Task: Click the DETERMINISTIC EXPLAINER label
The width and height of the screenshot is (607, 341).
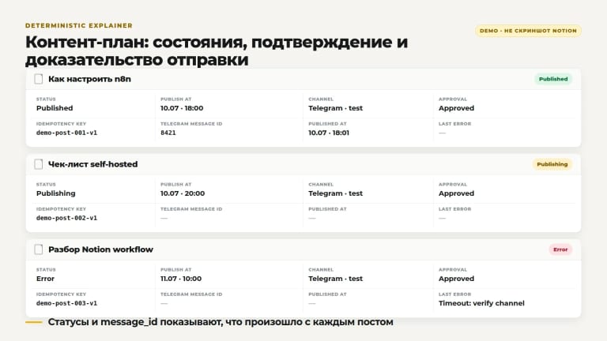Action: (79, 25)
